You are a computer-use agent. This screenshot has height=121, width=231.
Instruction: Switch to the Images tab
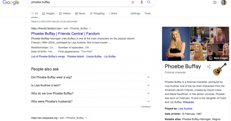[48, 14]
